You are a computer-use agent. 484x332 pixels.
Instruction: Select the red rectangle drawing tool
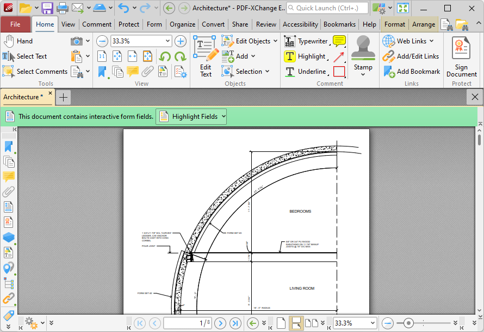(x=339, y=72)
